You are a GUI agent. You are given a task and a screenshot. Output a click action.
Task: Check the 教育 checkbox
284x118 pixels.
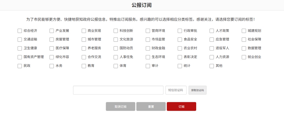click(x=84, y=66)
